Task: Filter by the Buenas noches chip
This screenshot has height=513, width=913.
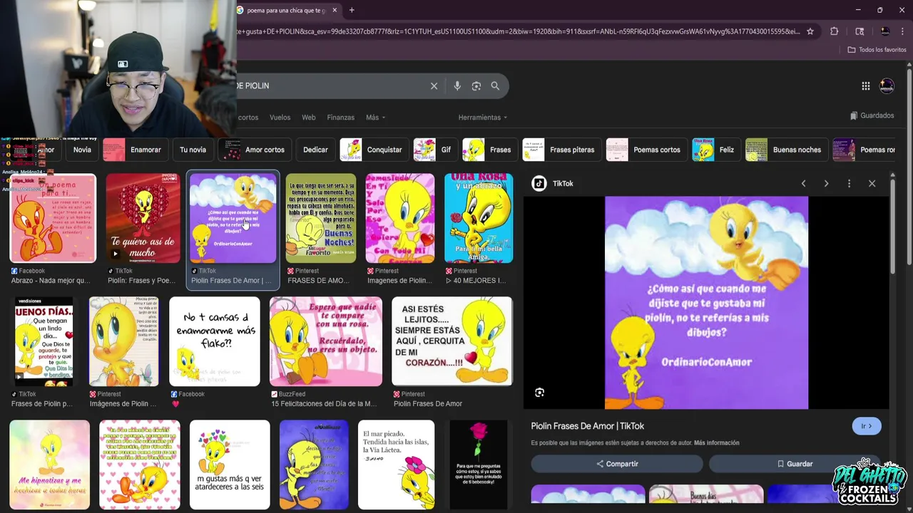Action: point(787,150)
